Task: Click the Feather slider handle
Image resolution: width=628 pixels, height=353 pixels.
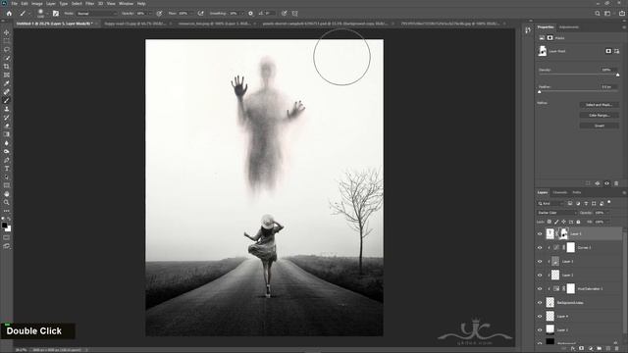Action: click(539, 91)
